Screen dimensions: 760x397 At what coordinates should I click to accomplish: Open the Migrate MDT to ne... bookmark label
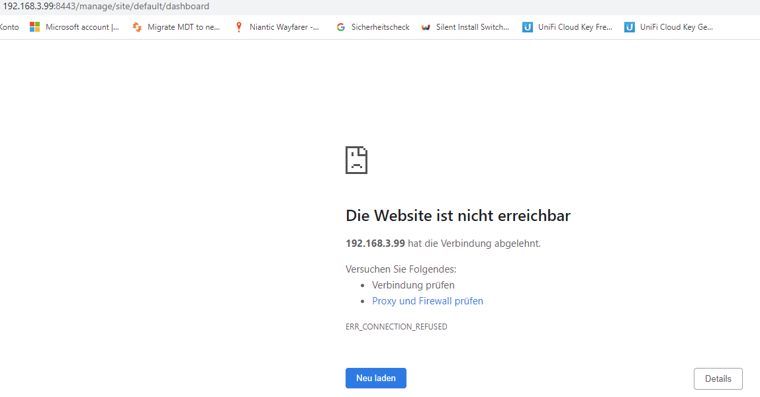click(184, 27)
